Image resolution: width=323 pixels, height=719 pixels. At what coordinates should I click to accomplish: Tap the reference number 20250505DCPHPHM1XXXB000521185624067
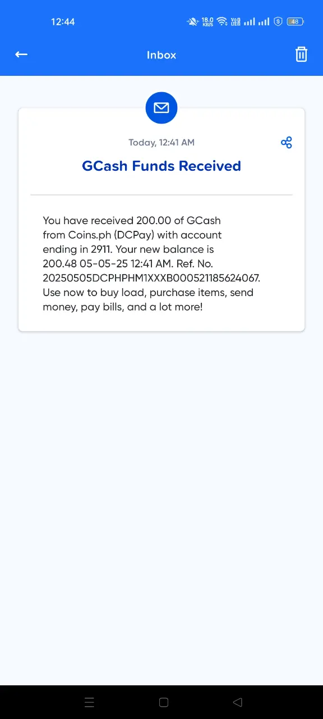[x=151, y=278]
